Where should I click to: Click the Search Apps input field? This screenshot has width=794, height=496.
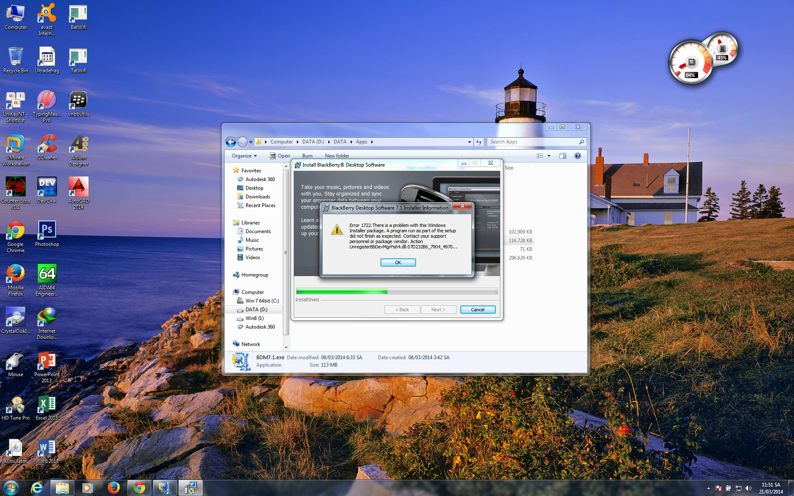pyautogui.click(x=536, y=142)
